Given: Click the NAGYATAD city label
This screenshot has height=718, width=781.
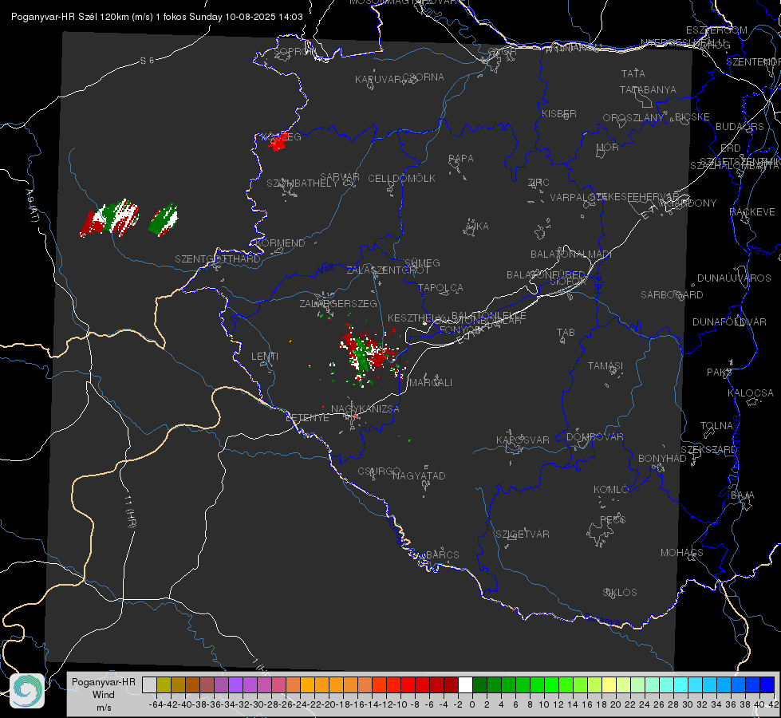Looking at the screenshot, I should (419, 475).
